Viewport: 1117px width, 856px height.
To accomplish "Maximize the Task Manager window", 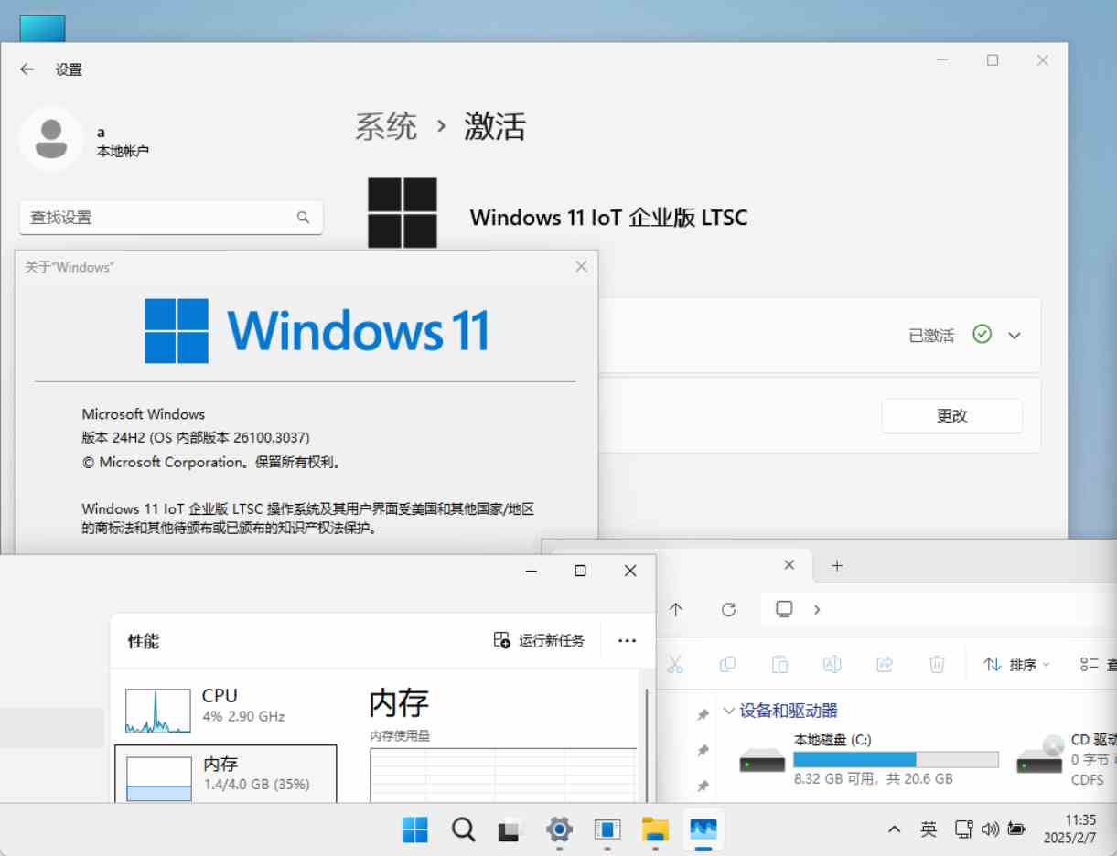I will pos(580,571).
